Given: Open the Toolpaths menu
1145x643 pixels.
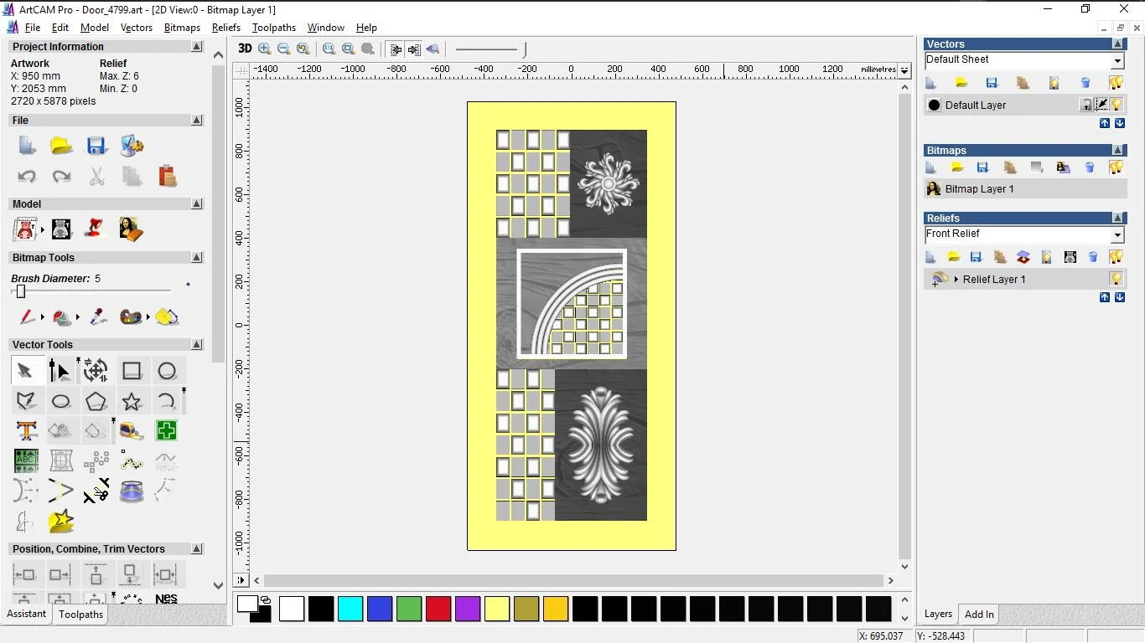Looking at the screenshot, I should point(274,28).
